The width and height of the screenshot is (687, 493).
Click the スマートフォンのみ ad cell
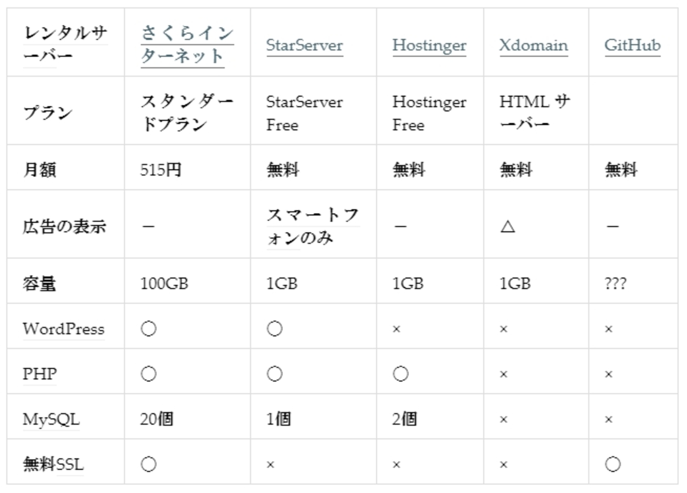pyautogui.click(x=312, y=226)
